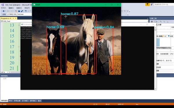Click line number 16 in the editor
The image size is (174, 108).
[12, 41]
